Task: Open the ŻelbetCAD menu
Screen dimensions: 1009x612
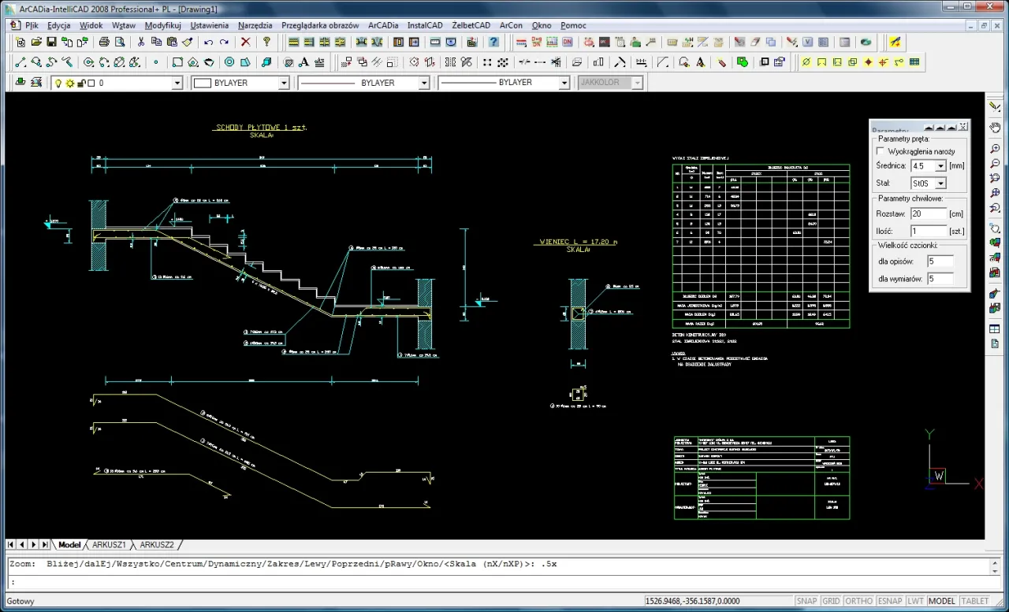Action: 471,25
